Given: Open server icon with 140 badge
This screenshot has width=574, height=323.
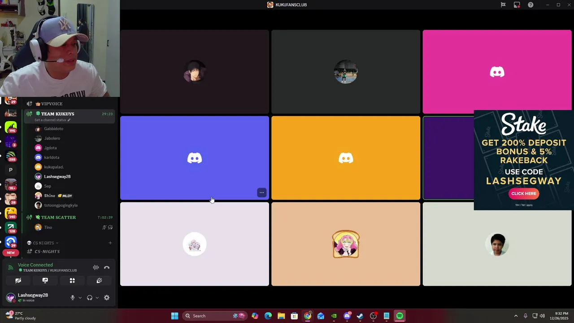Looking at the screenshot, I should point(11,213).
